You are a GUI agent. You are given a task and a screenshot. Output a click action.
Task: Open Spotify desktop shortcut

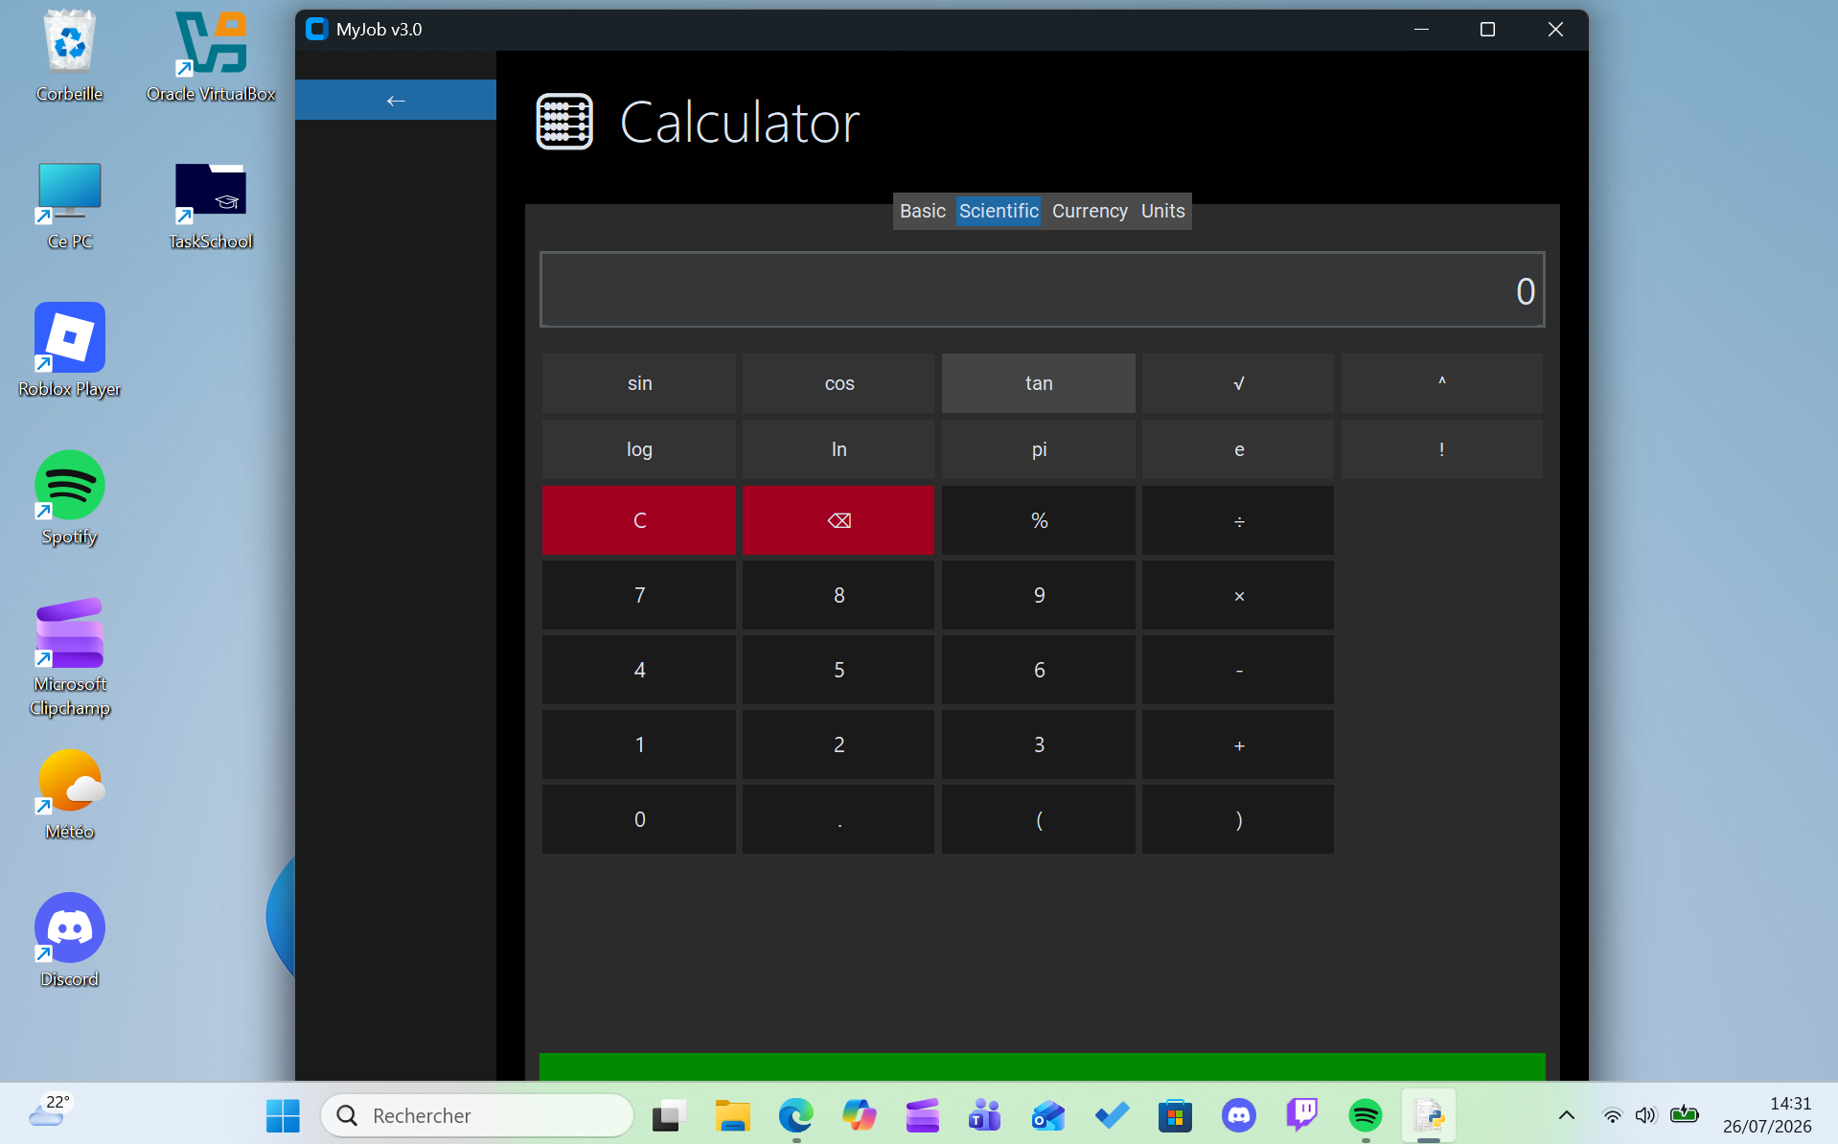click(x=69, y=498)
